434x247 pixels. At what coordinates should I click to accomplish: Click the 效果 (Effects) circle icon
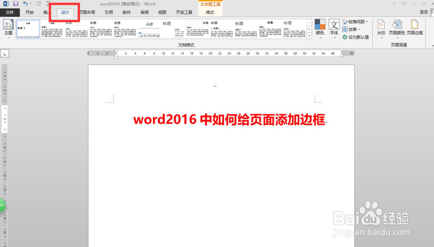pos(345,29)
